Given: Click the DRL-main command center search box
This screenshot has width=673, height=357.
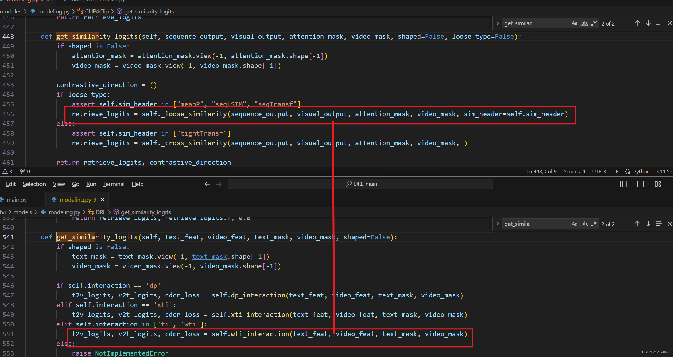Looking at the screenshot, I should point(361,184).
